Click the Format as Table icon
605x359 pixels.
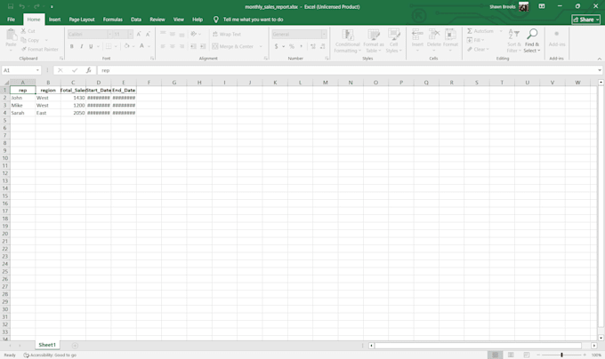coord(373,35)
